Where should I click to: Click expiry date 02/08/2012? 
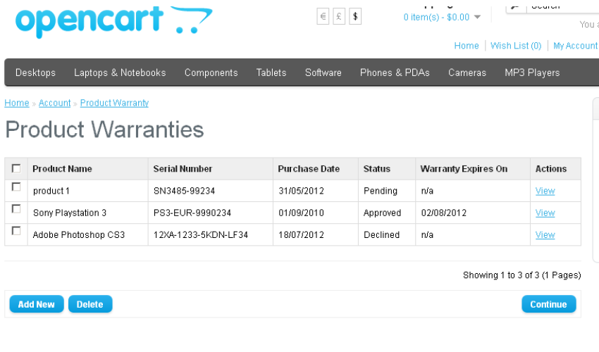tap(444, 213)
